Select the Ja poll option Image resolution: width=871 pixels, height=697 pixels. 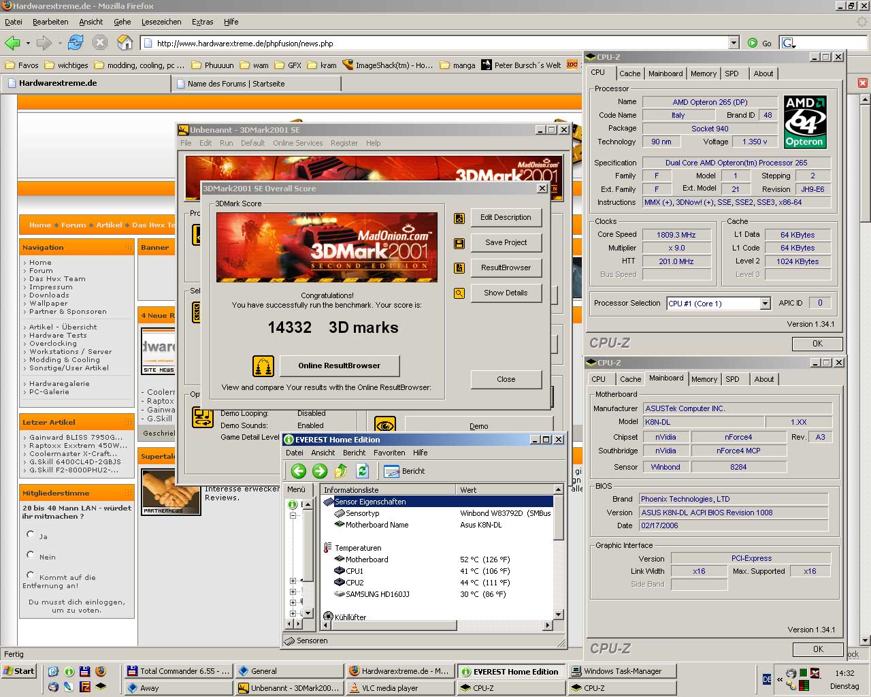30,534
